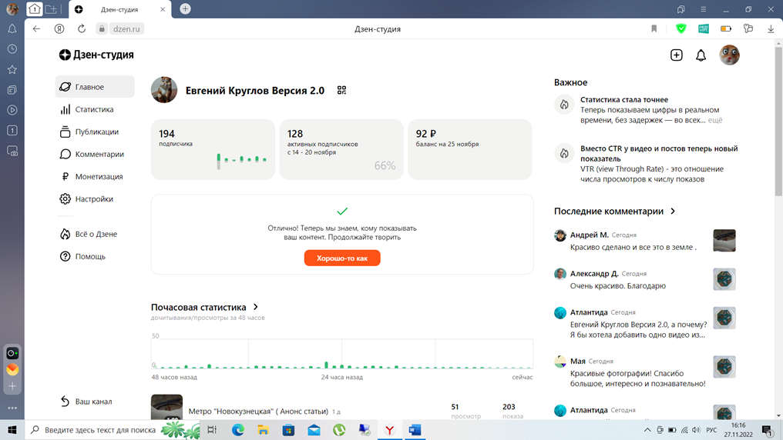Return to Ваш канал
Screen dimensions: 783x440
(x=86, y=401)
